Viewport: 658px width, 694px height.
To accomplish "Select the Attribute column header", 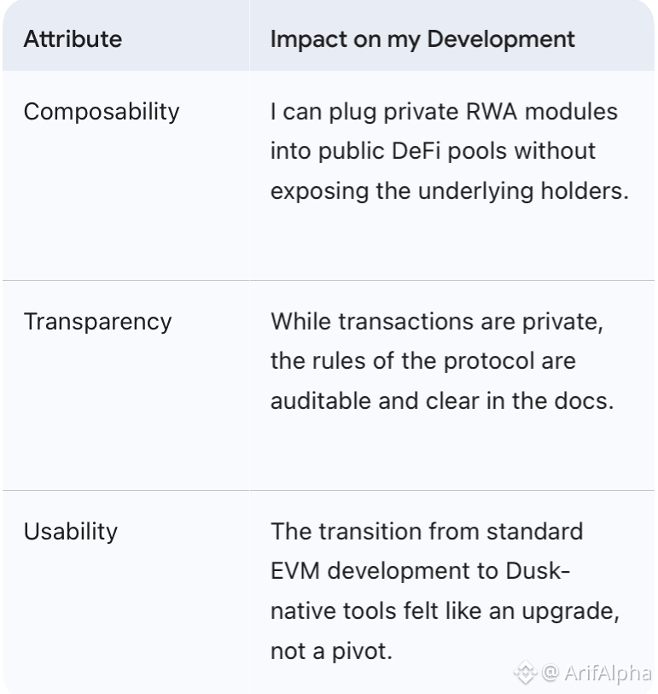I will (x=73, y=38).
